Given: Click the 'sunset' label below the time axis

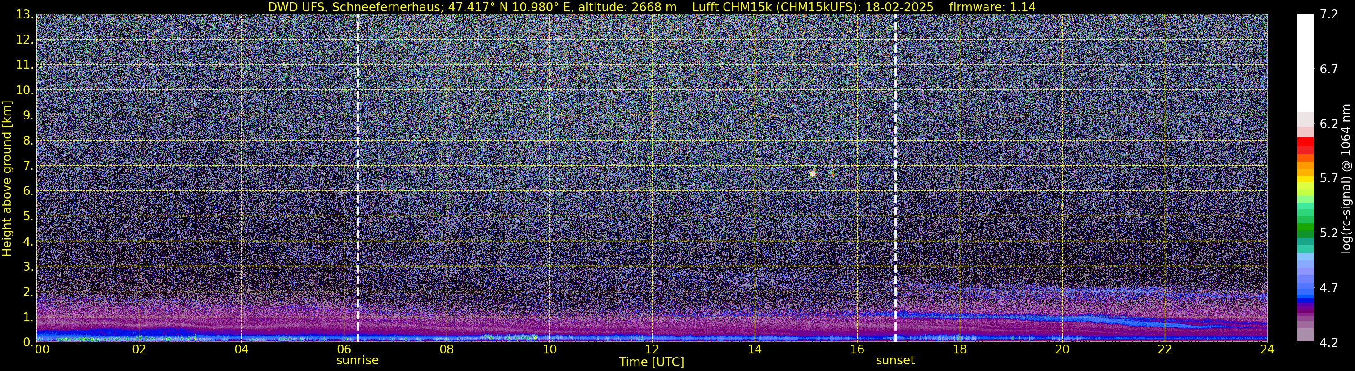Looking at the screenshot, I should (895, 361).
